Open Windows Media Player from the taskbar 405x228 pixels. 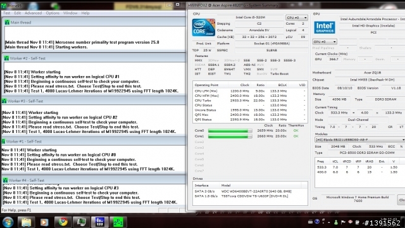click(x=44, y=222)
